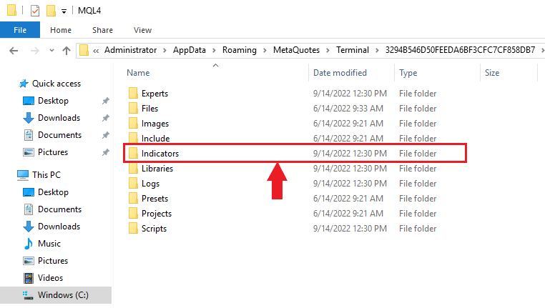Image resolution: width=545 pixels, height=308 pixels.
Task: Select the Presets folder icon
Action: 133,198
